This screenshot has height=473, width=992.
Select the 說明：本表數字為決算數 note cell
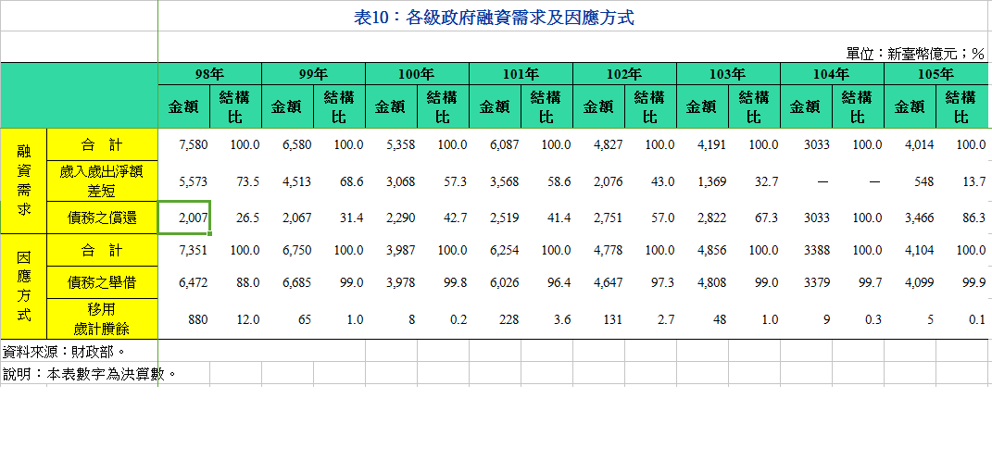[x=89, y=374]
